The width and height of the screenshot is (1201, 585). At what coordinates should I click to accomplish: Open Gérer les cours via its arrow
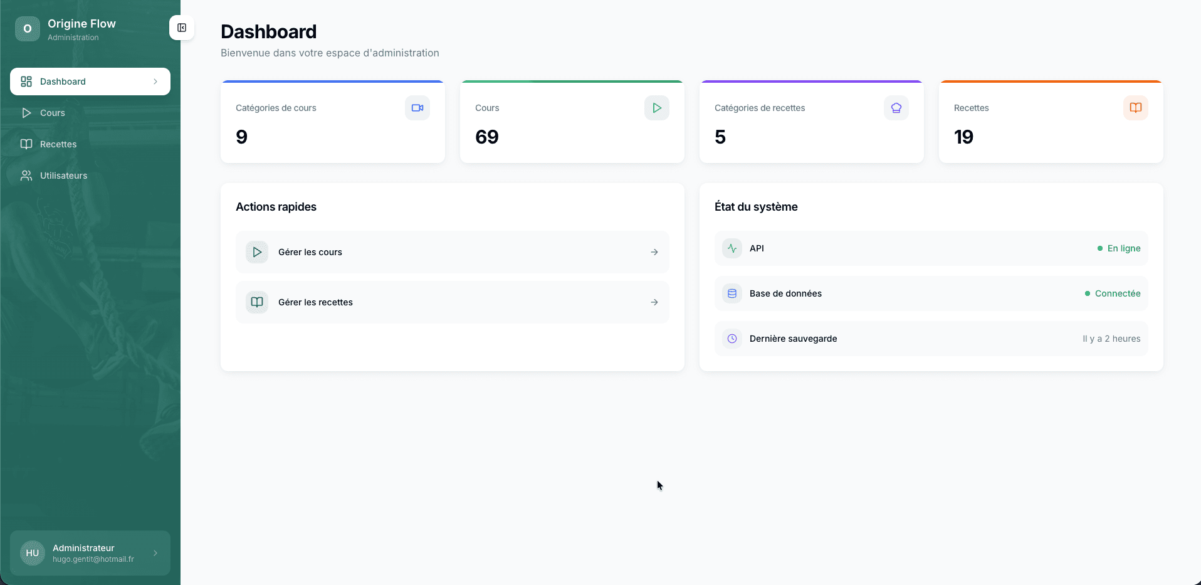click(x=654, y=251)
